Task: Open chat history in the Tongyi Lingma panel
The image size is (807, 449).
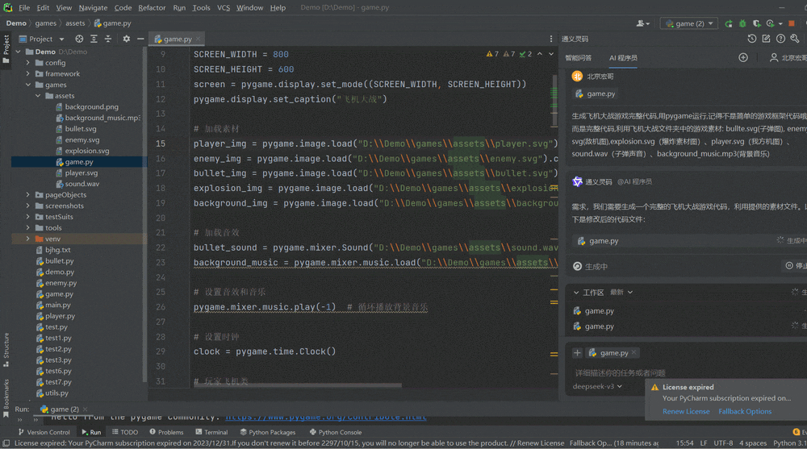Action: (752, 39)
